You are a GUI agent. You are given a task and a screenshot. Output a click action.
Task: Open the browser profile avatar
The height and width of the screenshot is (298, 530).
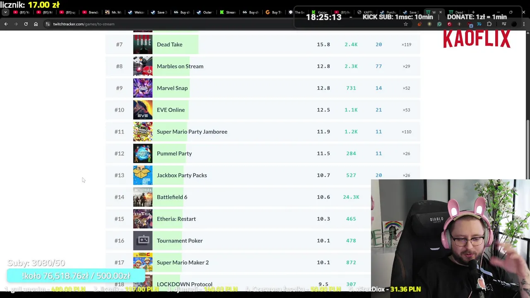point(514,24)
